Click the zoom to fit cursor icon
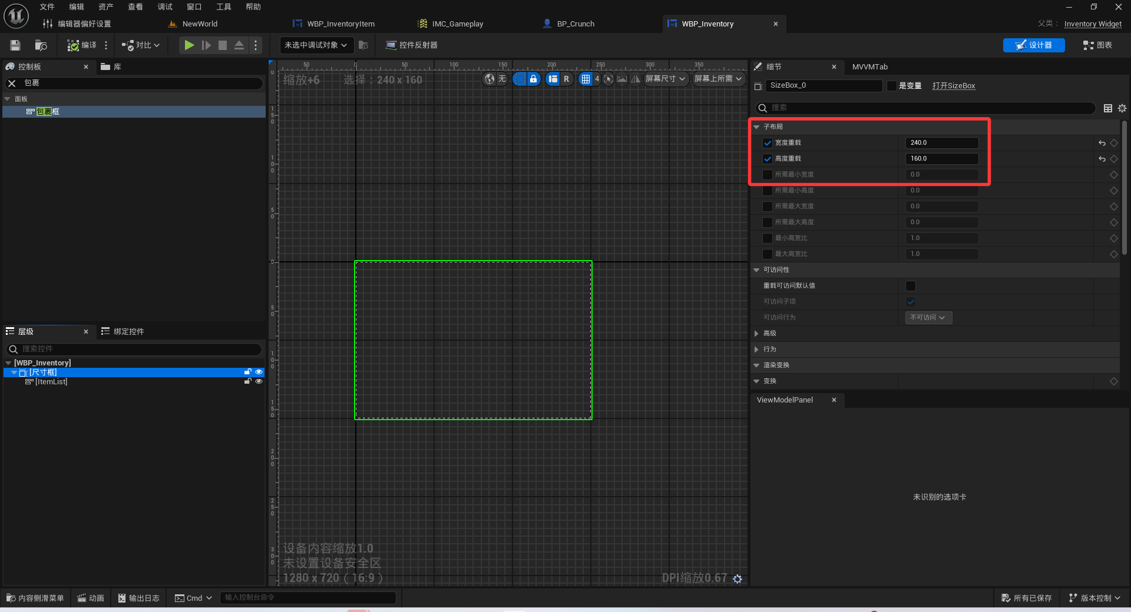 [x=609, y=79]
